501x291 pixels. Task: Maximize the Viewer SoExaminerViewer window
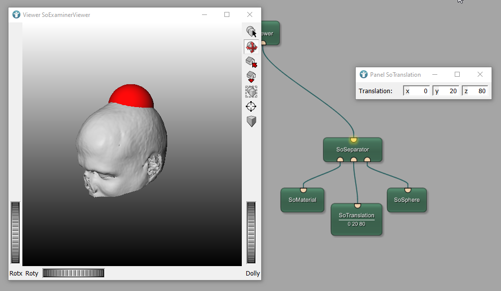(227, 15)
